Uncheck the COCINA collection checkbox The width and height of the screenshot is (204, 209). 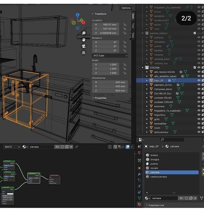[x=195, y=68]
